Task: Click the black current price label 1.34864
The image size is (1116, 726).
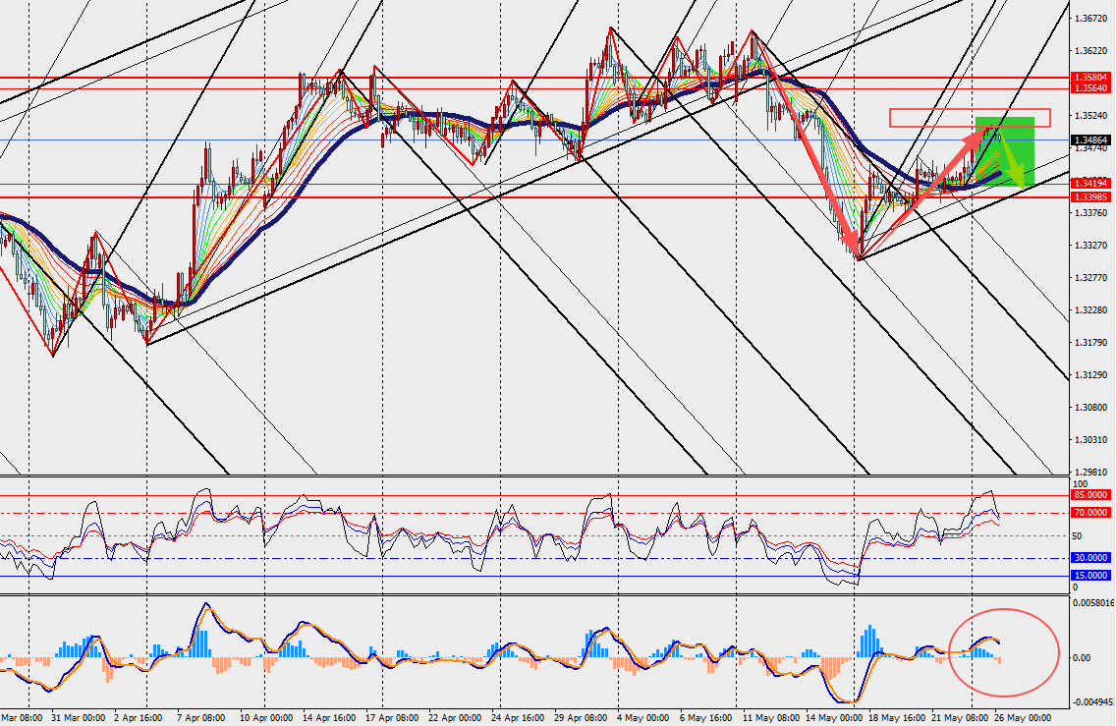Action: coord(1091,140)
